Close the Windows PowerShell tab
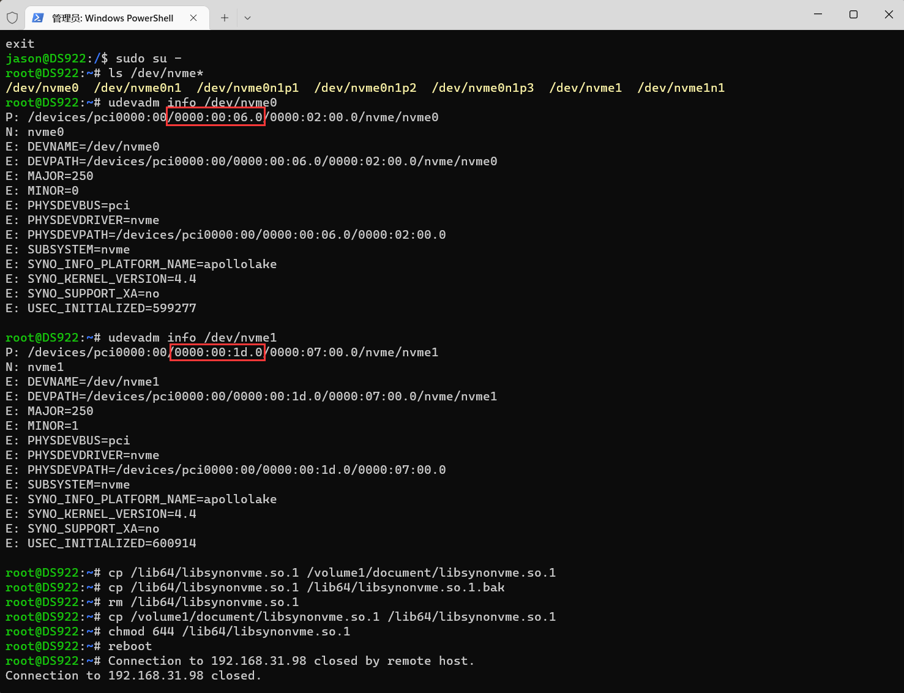The width and height of the screenshot is (904, 693). click(193, 18)
